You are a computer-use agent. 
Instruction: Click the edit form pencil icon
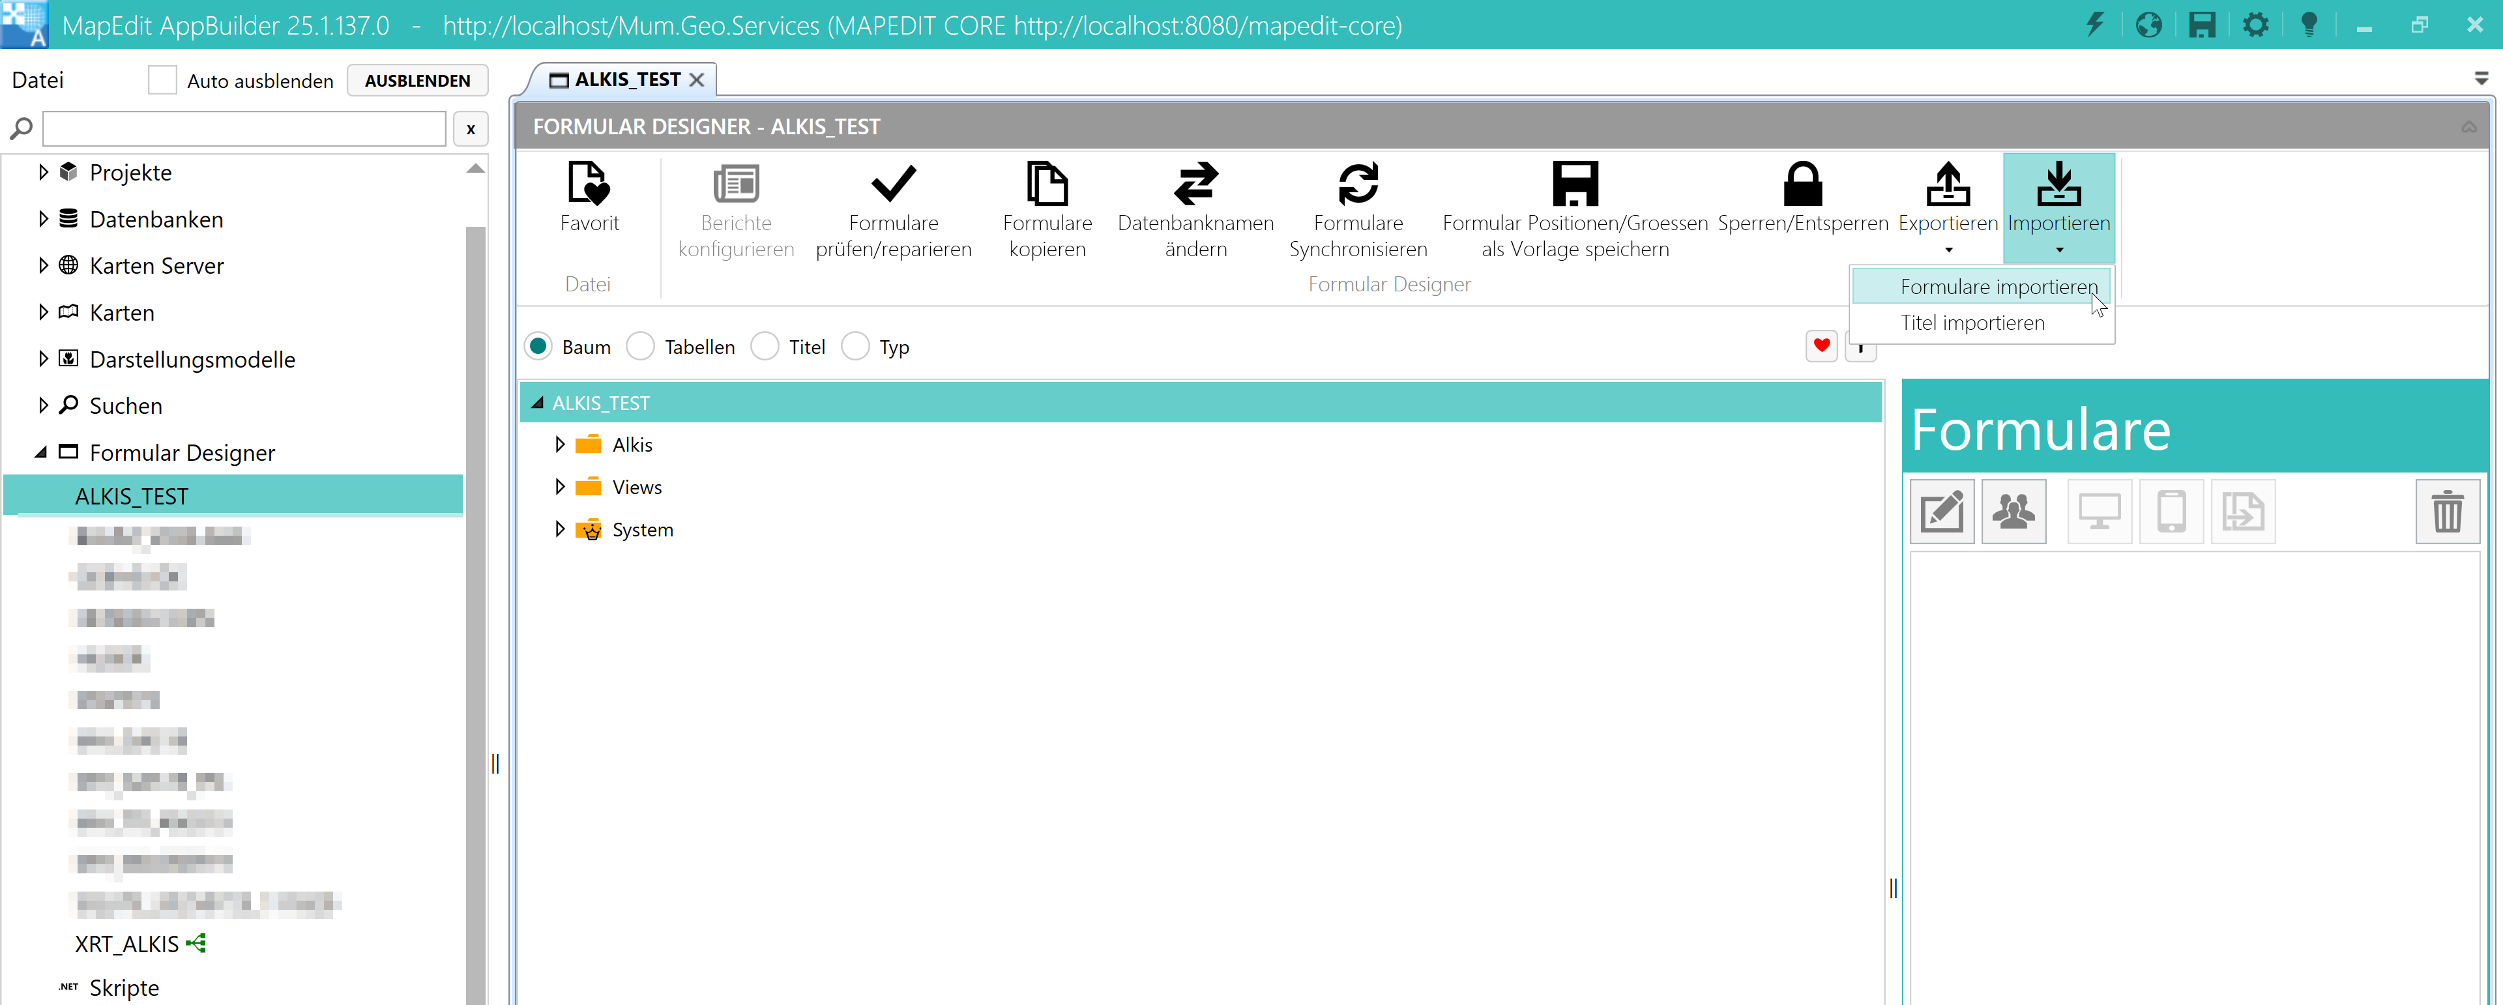coord(1941,511)
